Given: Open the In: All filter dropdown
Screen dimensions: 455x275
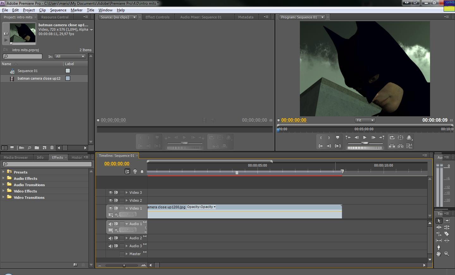Looking at the screenshot, I should pyautogui.click(x=70, y=56).
